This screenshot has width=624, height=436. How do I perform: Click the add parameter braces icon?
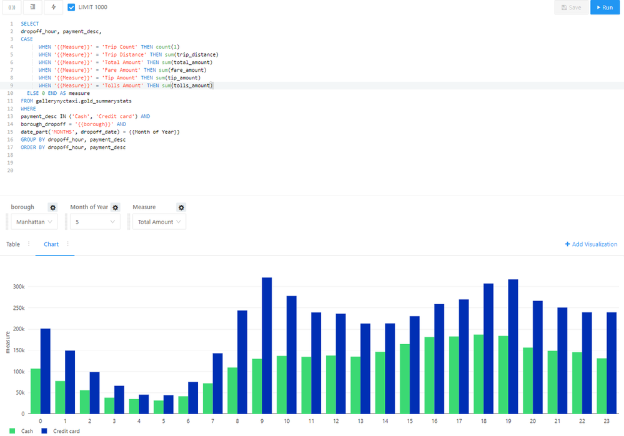(12, 7)
